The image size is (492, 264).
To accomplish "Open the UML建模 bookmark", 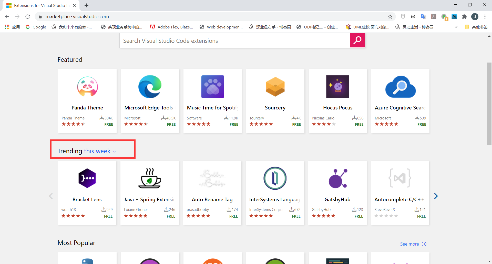I will pyautogui.click(x=367, y=27).
